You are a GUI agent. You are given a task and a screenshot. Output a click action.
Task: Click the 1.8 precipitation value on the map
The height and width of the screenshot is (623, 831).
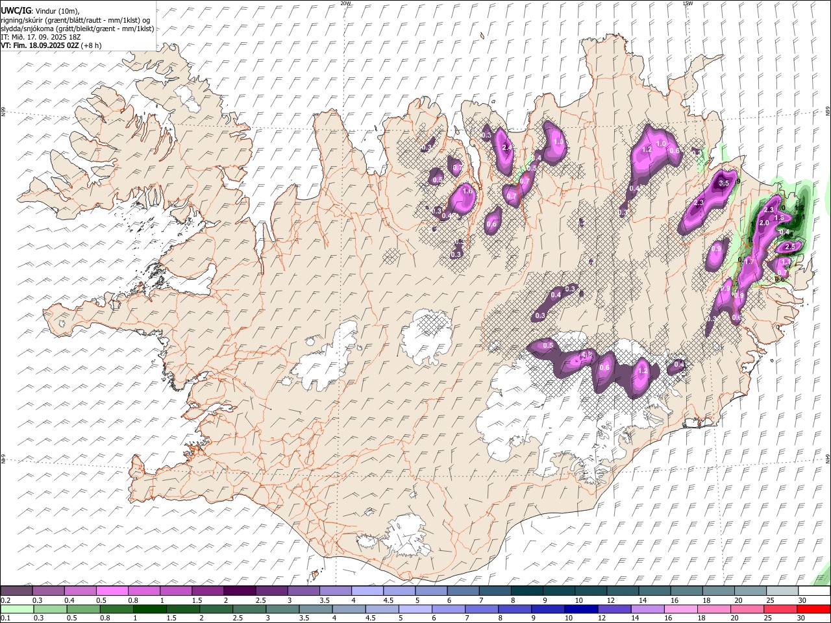click(779, 218)
